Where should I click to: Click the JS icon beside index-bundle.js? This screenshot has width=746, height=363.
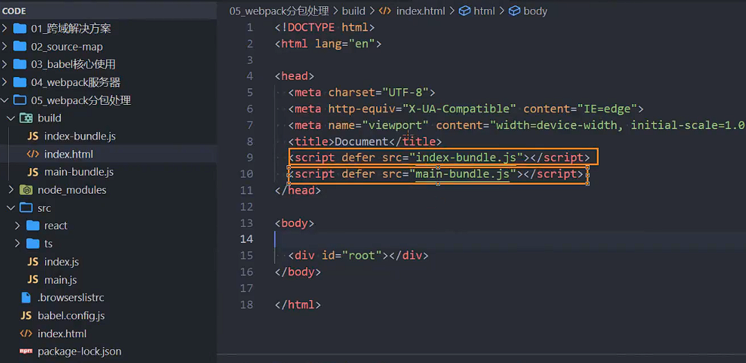point(33,136)
